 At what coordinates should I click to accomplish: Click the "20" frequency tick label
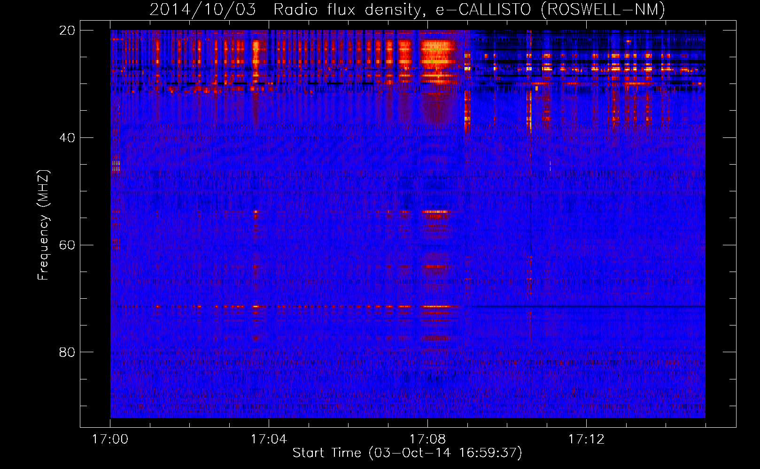pos(67,30)
